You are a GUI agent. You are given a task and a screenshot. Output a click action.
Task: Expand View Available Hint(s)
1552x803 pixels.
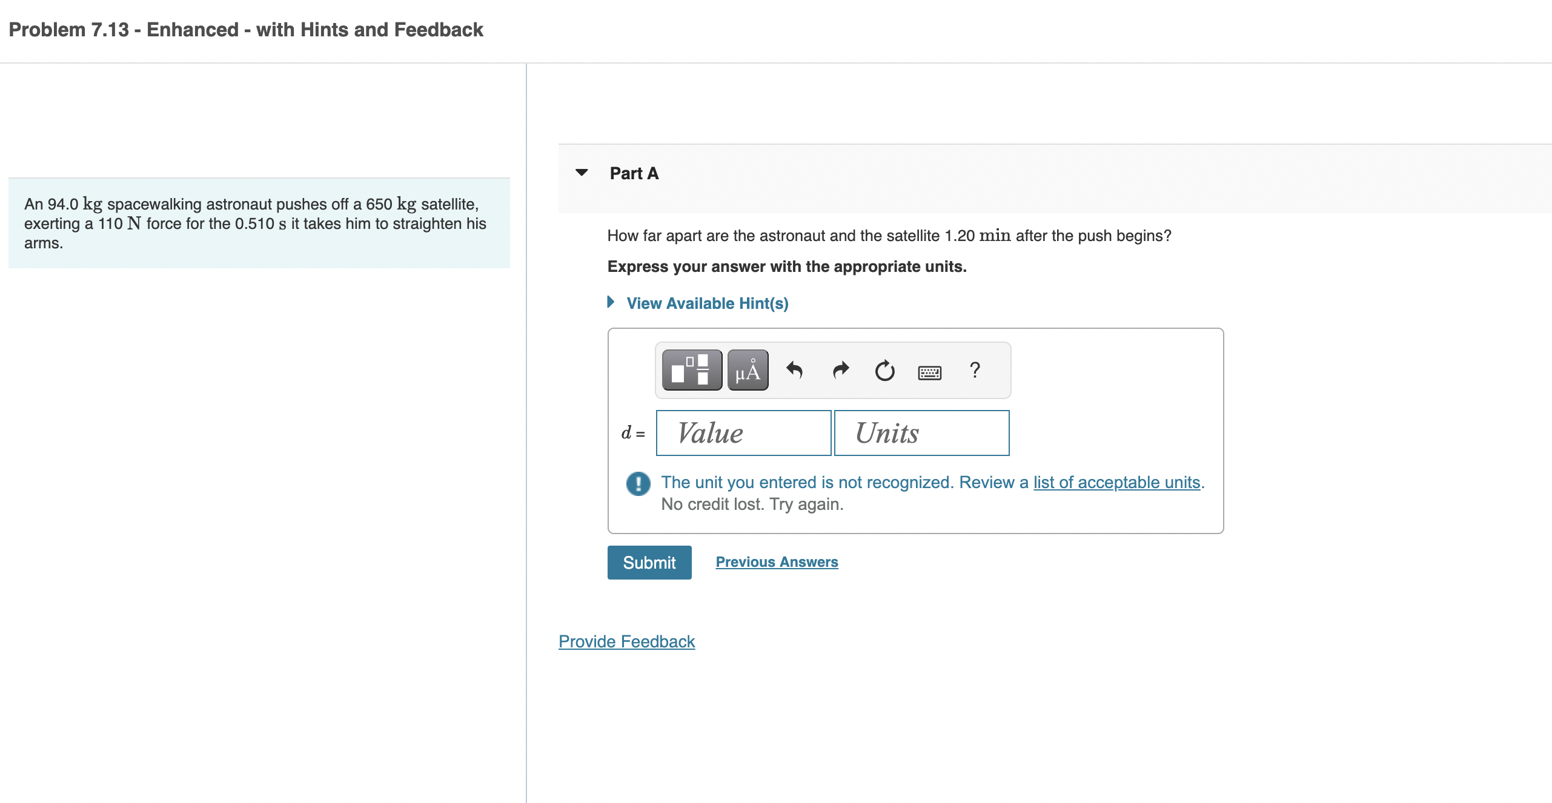707,303
